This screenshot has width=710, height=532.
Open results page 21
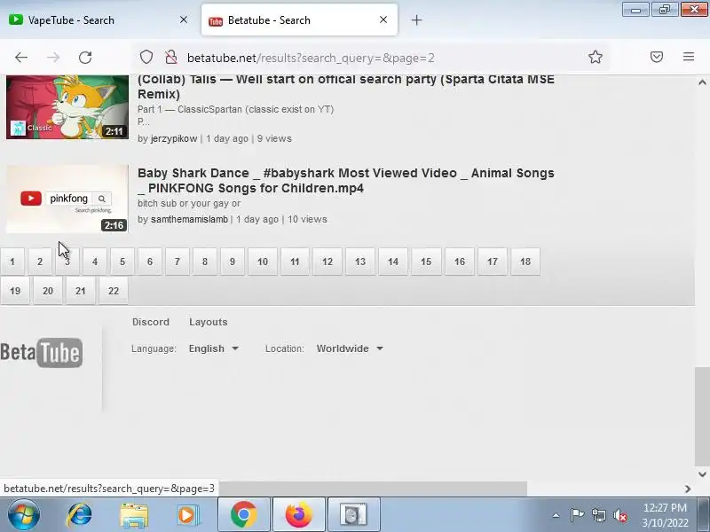(81, 291)
